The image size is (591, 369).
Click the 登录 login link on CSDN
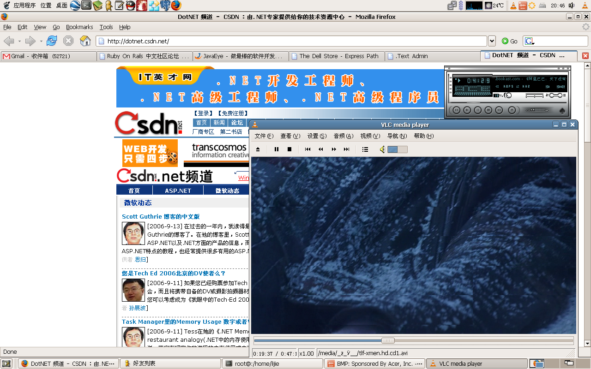203,113
